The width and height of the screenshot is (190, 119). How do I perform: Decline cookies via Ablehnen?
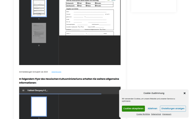coord(152,109)
